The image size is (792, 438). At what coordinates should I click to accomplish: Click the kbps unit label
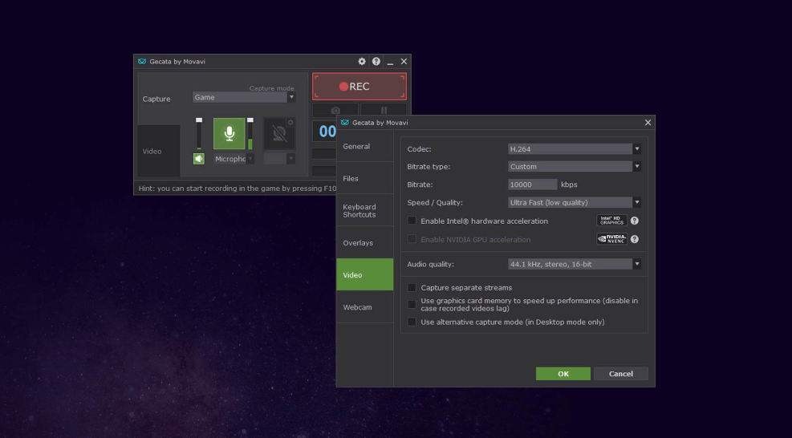coord(569,185)
